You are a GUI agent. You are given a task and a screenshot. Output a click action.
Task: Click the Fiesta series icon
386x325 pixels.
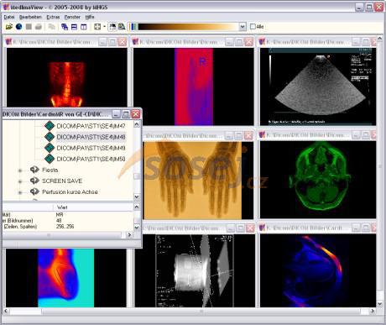[x=34, y=170]
